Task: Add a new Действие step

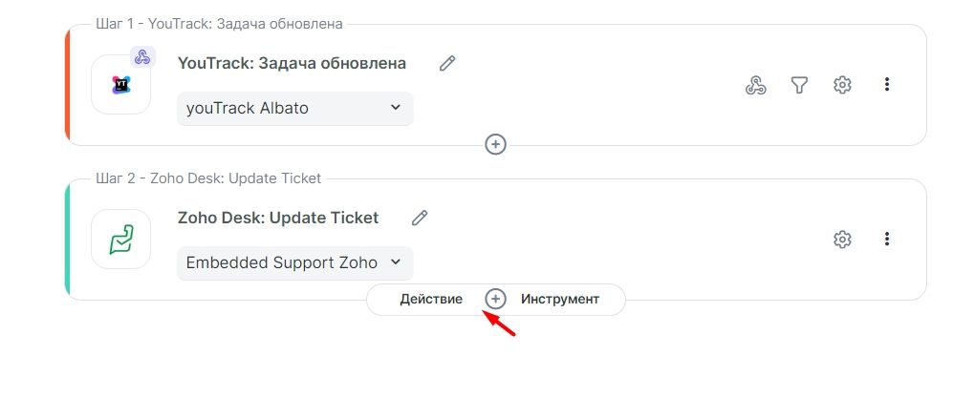Action: [431, 299]
